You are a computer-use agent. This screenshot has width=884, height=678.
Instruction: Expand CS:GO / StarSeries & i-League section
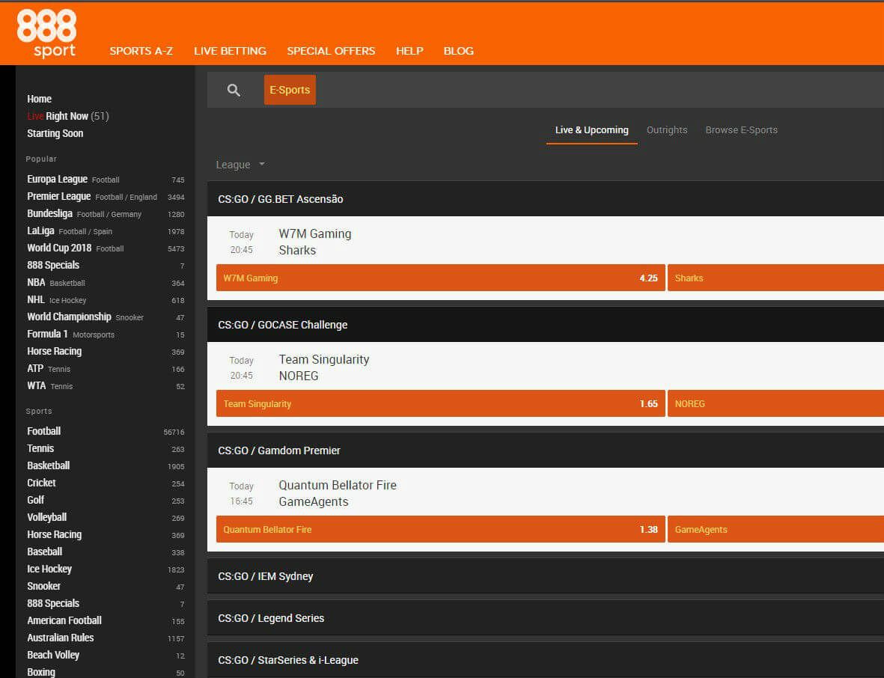pos(288,660)
